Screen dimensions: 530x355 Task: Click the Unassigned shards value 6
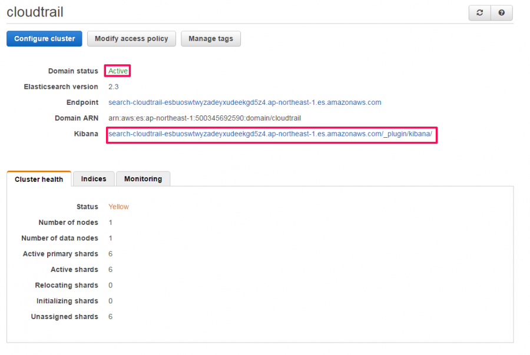coord(110,317)
